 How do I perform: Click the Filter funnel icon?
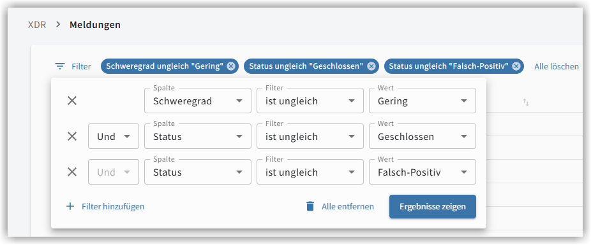point(59,67)
